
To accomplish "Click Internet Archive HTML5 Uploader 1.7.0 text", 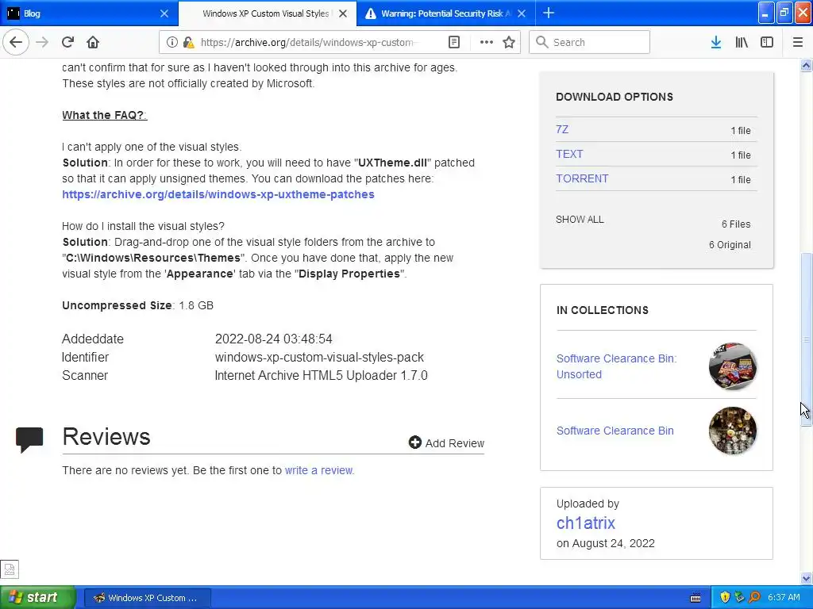I will click(x=321, y=375).
